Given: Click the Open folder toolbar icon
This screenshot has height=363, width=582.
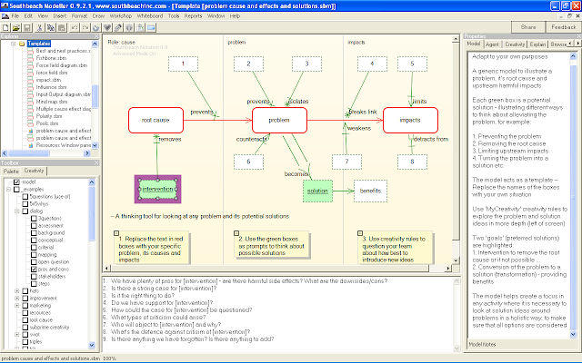Looking at the screenshot, I should pos(16,28).
